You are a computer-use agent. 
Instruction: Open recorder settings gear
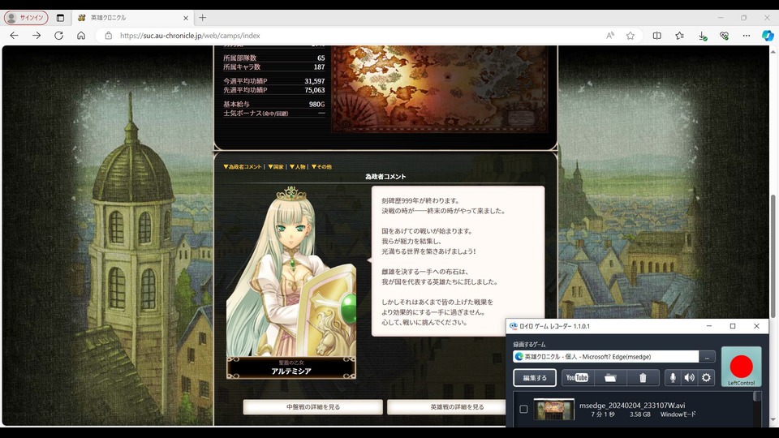(x=706, y=378)
